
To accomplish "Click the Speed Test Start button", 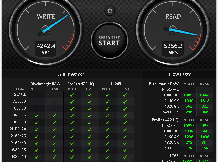I will point(109,40).
